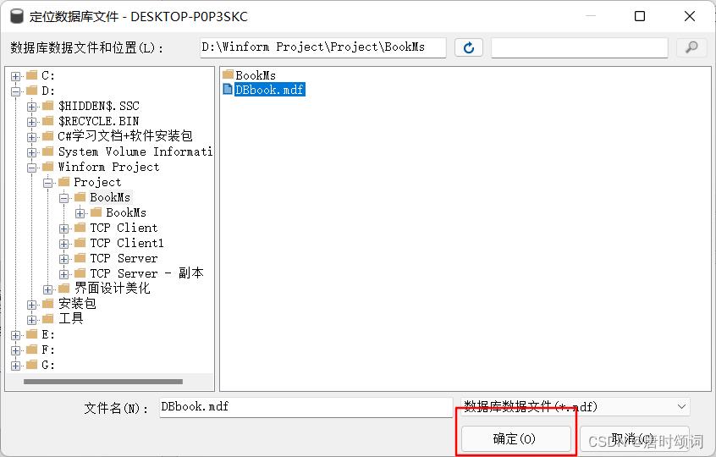Select the TCP Client1 tree item

(x=126, y=243)
